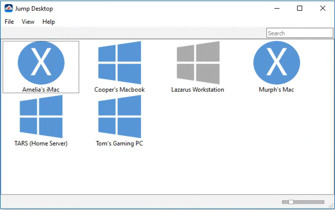Click the "Tom's Gaming PC" text label

[119, 144]
